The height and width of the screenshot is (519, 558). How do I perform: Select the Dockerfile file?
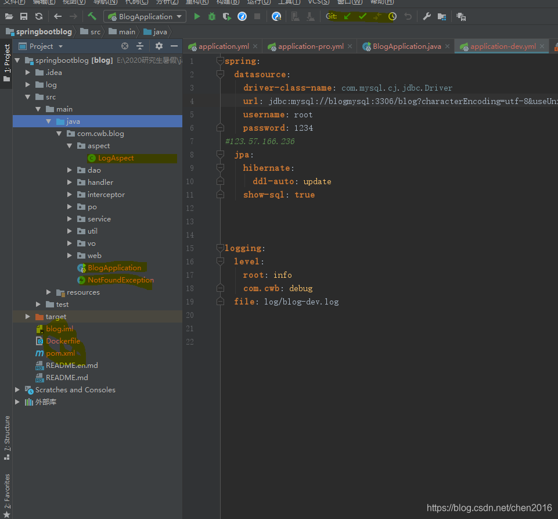(x=63, y=341)
